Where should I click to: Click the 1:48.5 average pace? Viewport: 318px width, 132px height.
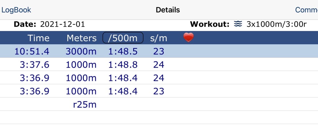(x=123, y=51)
